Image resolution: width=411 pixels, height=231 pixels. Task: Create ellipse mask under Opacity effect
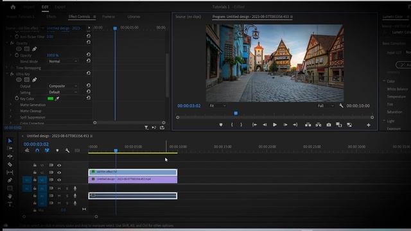pyautogui.click(x=19, y=49)
